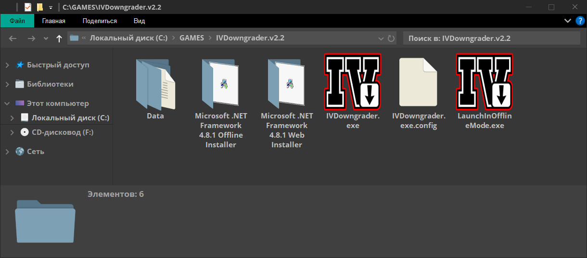
Task: Open the Help question mark icon
Action: click(x=580, y=21)
